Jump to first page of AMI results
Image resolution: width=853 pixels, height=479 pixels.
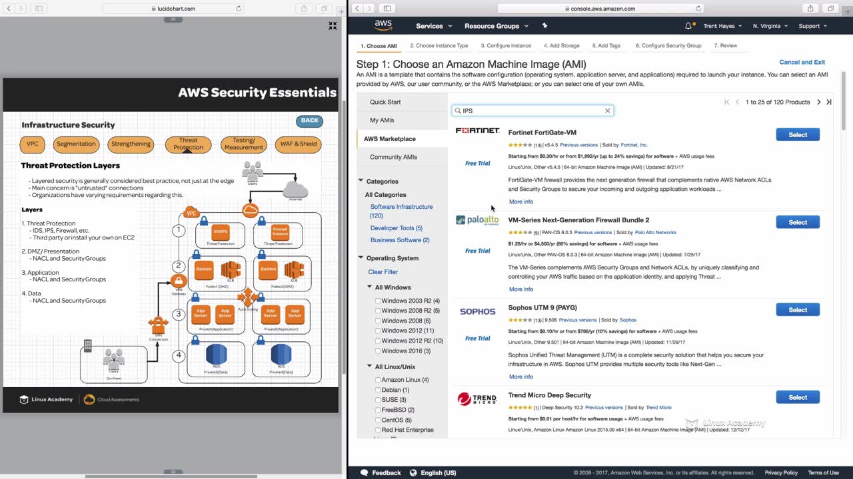pos(727,102)
